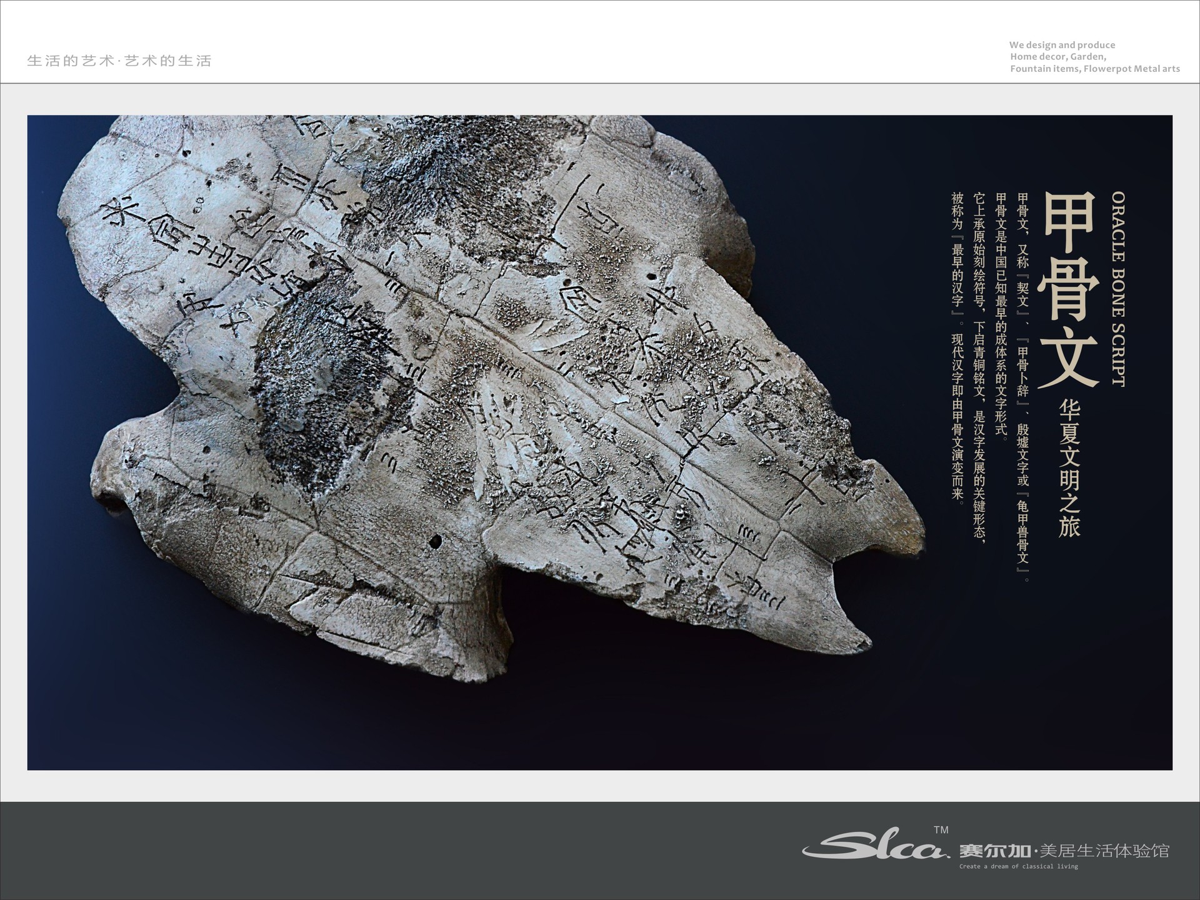Image resolution: width=1200 pixels, height=900 pixels.
Task: Click the 华夏文明之旅 subtitle
Action: tap(1069, 469)
